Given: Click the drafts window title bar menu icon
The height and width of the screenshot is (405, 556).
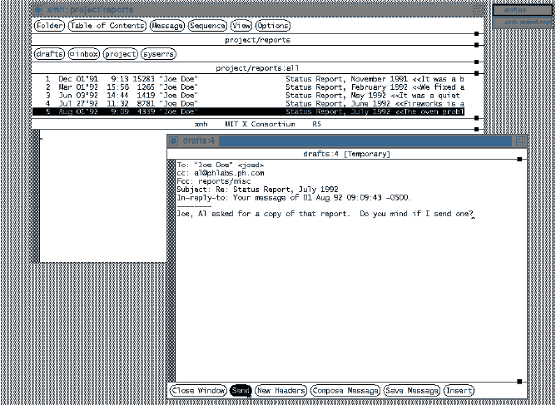Looking at the screenshot, I should (174, 141).
